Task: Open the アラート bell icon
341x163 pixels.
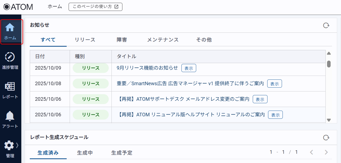Action: 10,116
